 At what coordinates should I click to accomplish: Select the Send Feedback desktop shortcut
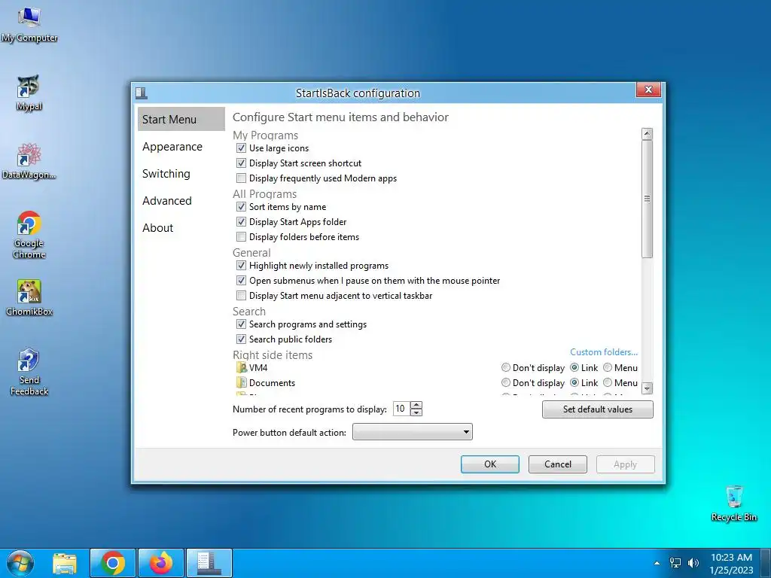[29, 372]
